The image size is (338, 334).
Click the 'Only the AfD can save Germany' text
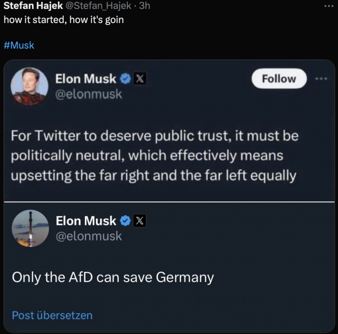tap(113, 277)
